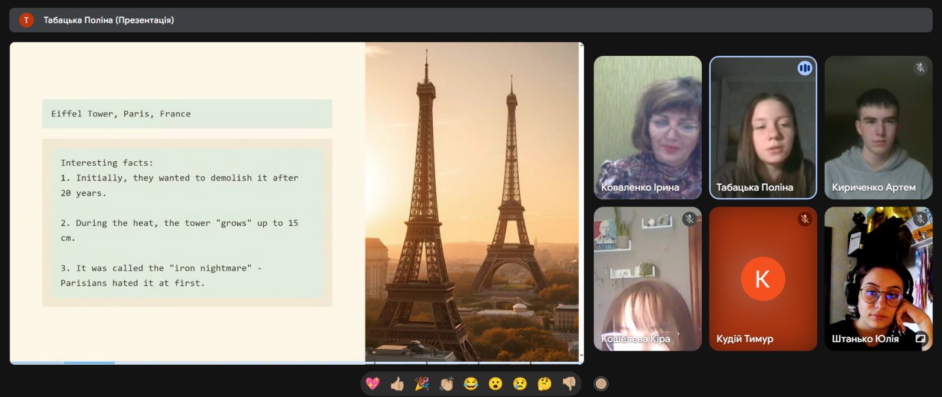The image size is (942, 397).
Task: Send the thumbs down reaction
Action: click(x=569, y=384)
